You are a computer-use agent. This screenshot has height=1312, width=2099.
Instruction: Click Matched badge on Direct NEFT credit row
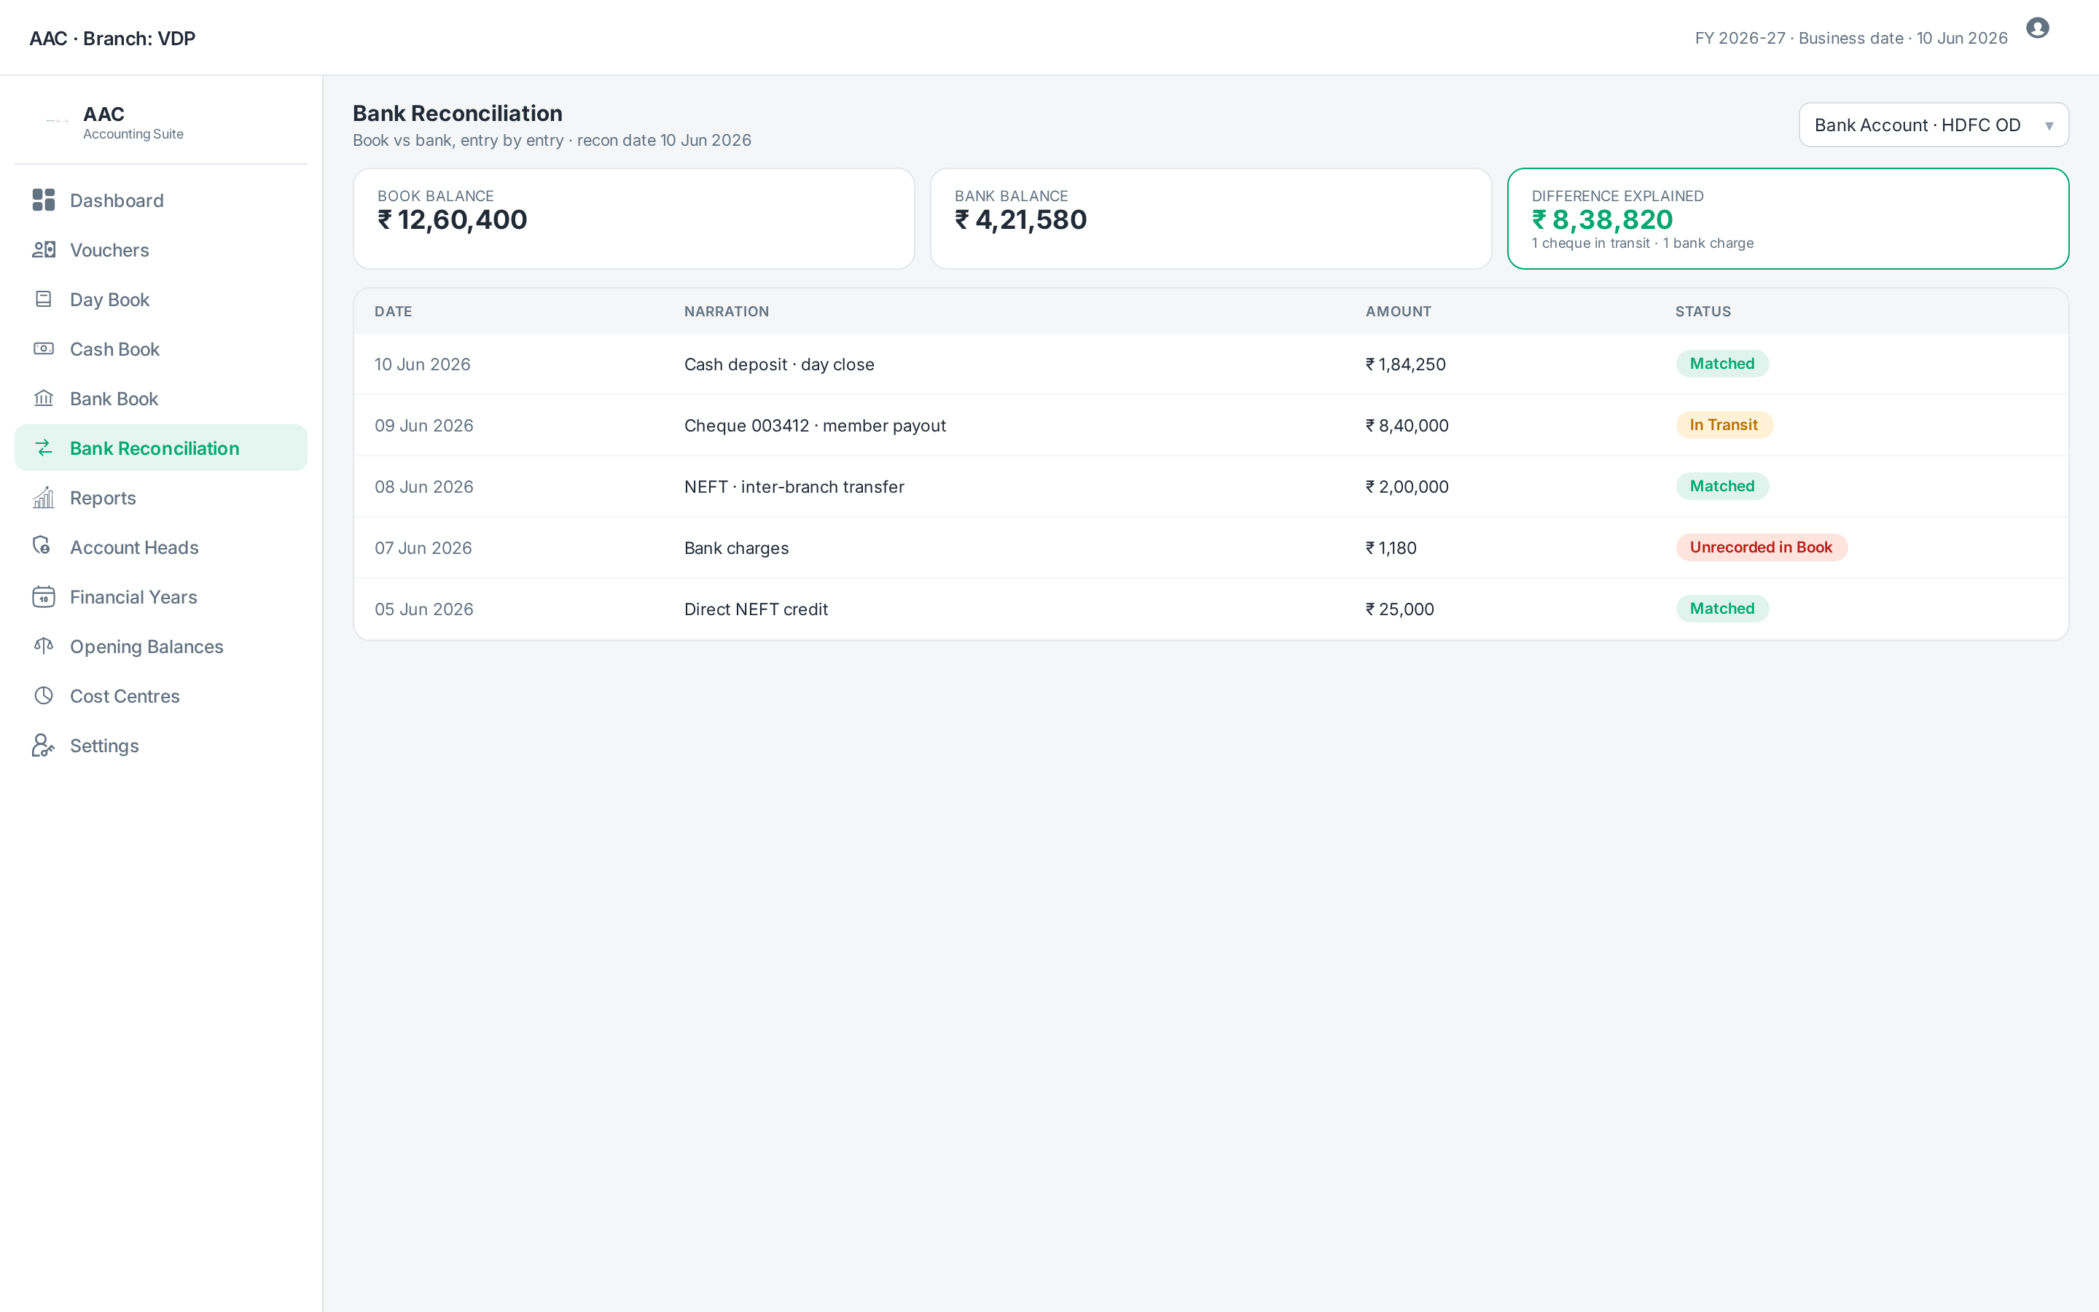pos(1721,609)
